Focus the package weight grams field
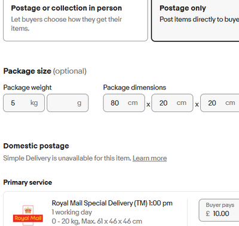Screen dimensions: 239x226 (x=68, y=103)
